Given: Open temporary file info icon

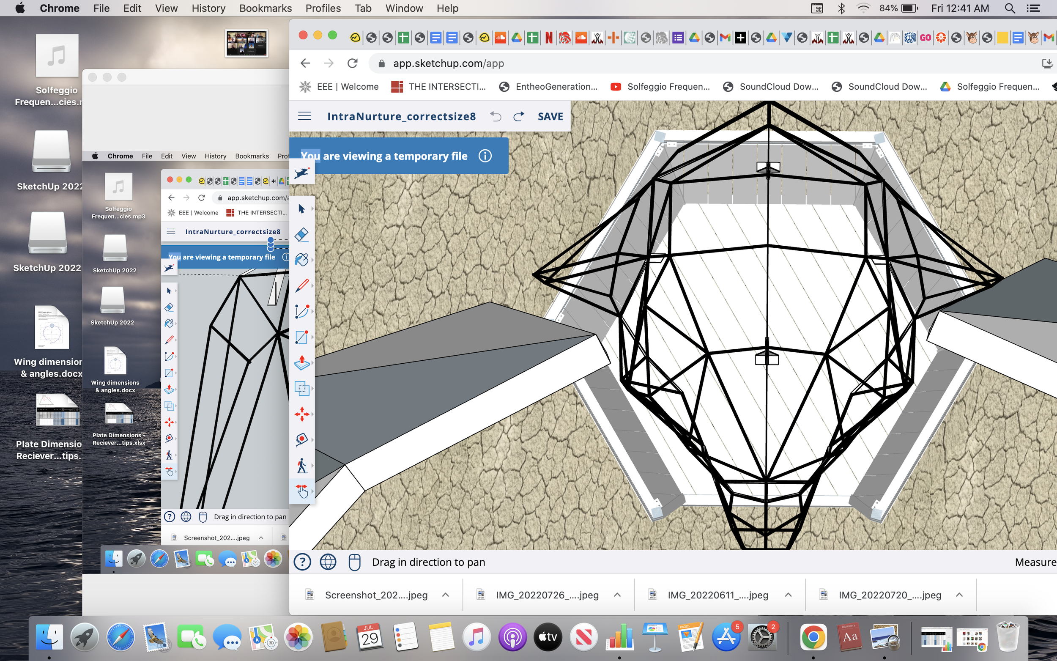Looking at the screenshot, I should 485,156.
